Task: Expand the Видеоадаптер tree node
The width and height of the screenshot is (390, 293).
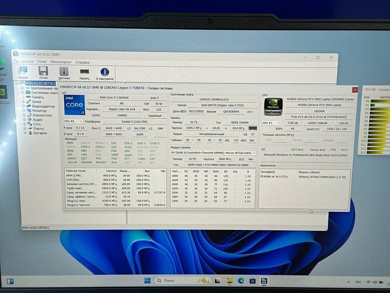Action: (x=24, y=106)
